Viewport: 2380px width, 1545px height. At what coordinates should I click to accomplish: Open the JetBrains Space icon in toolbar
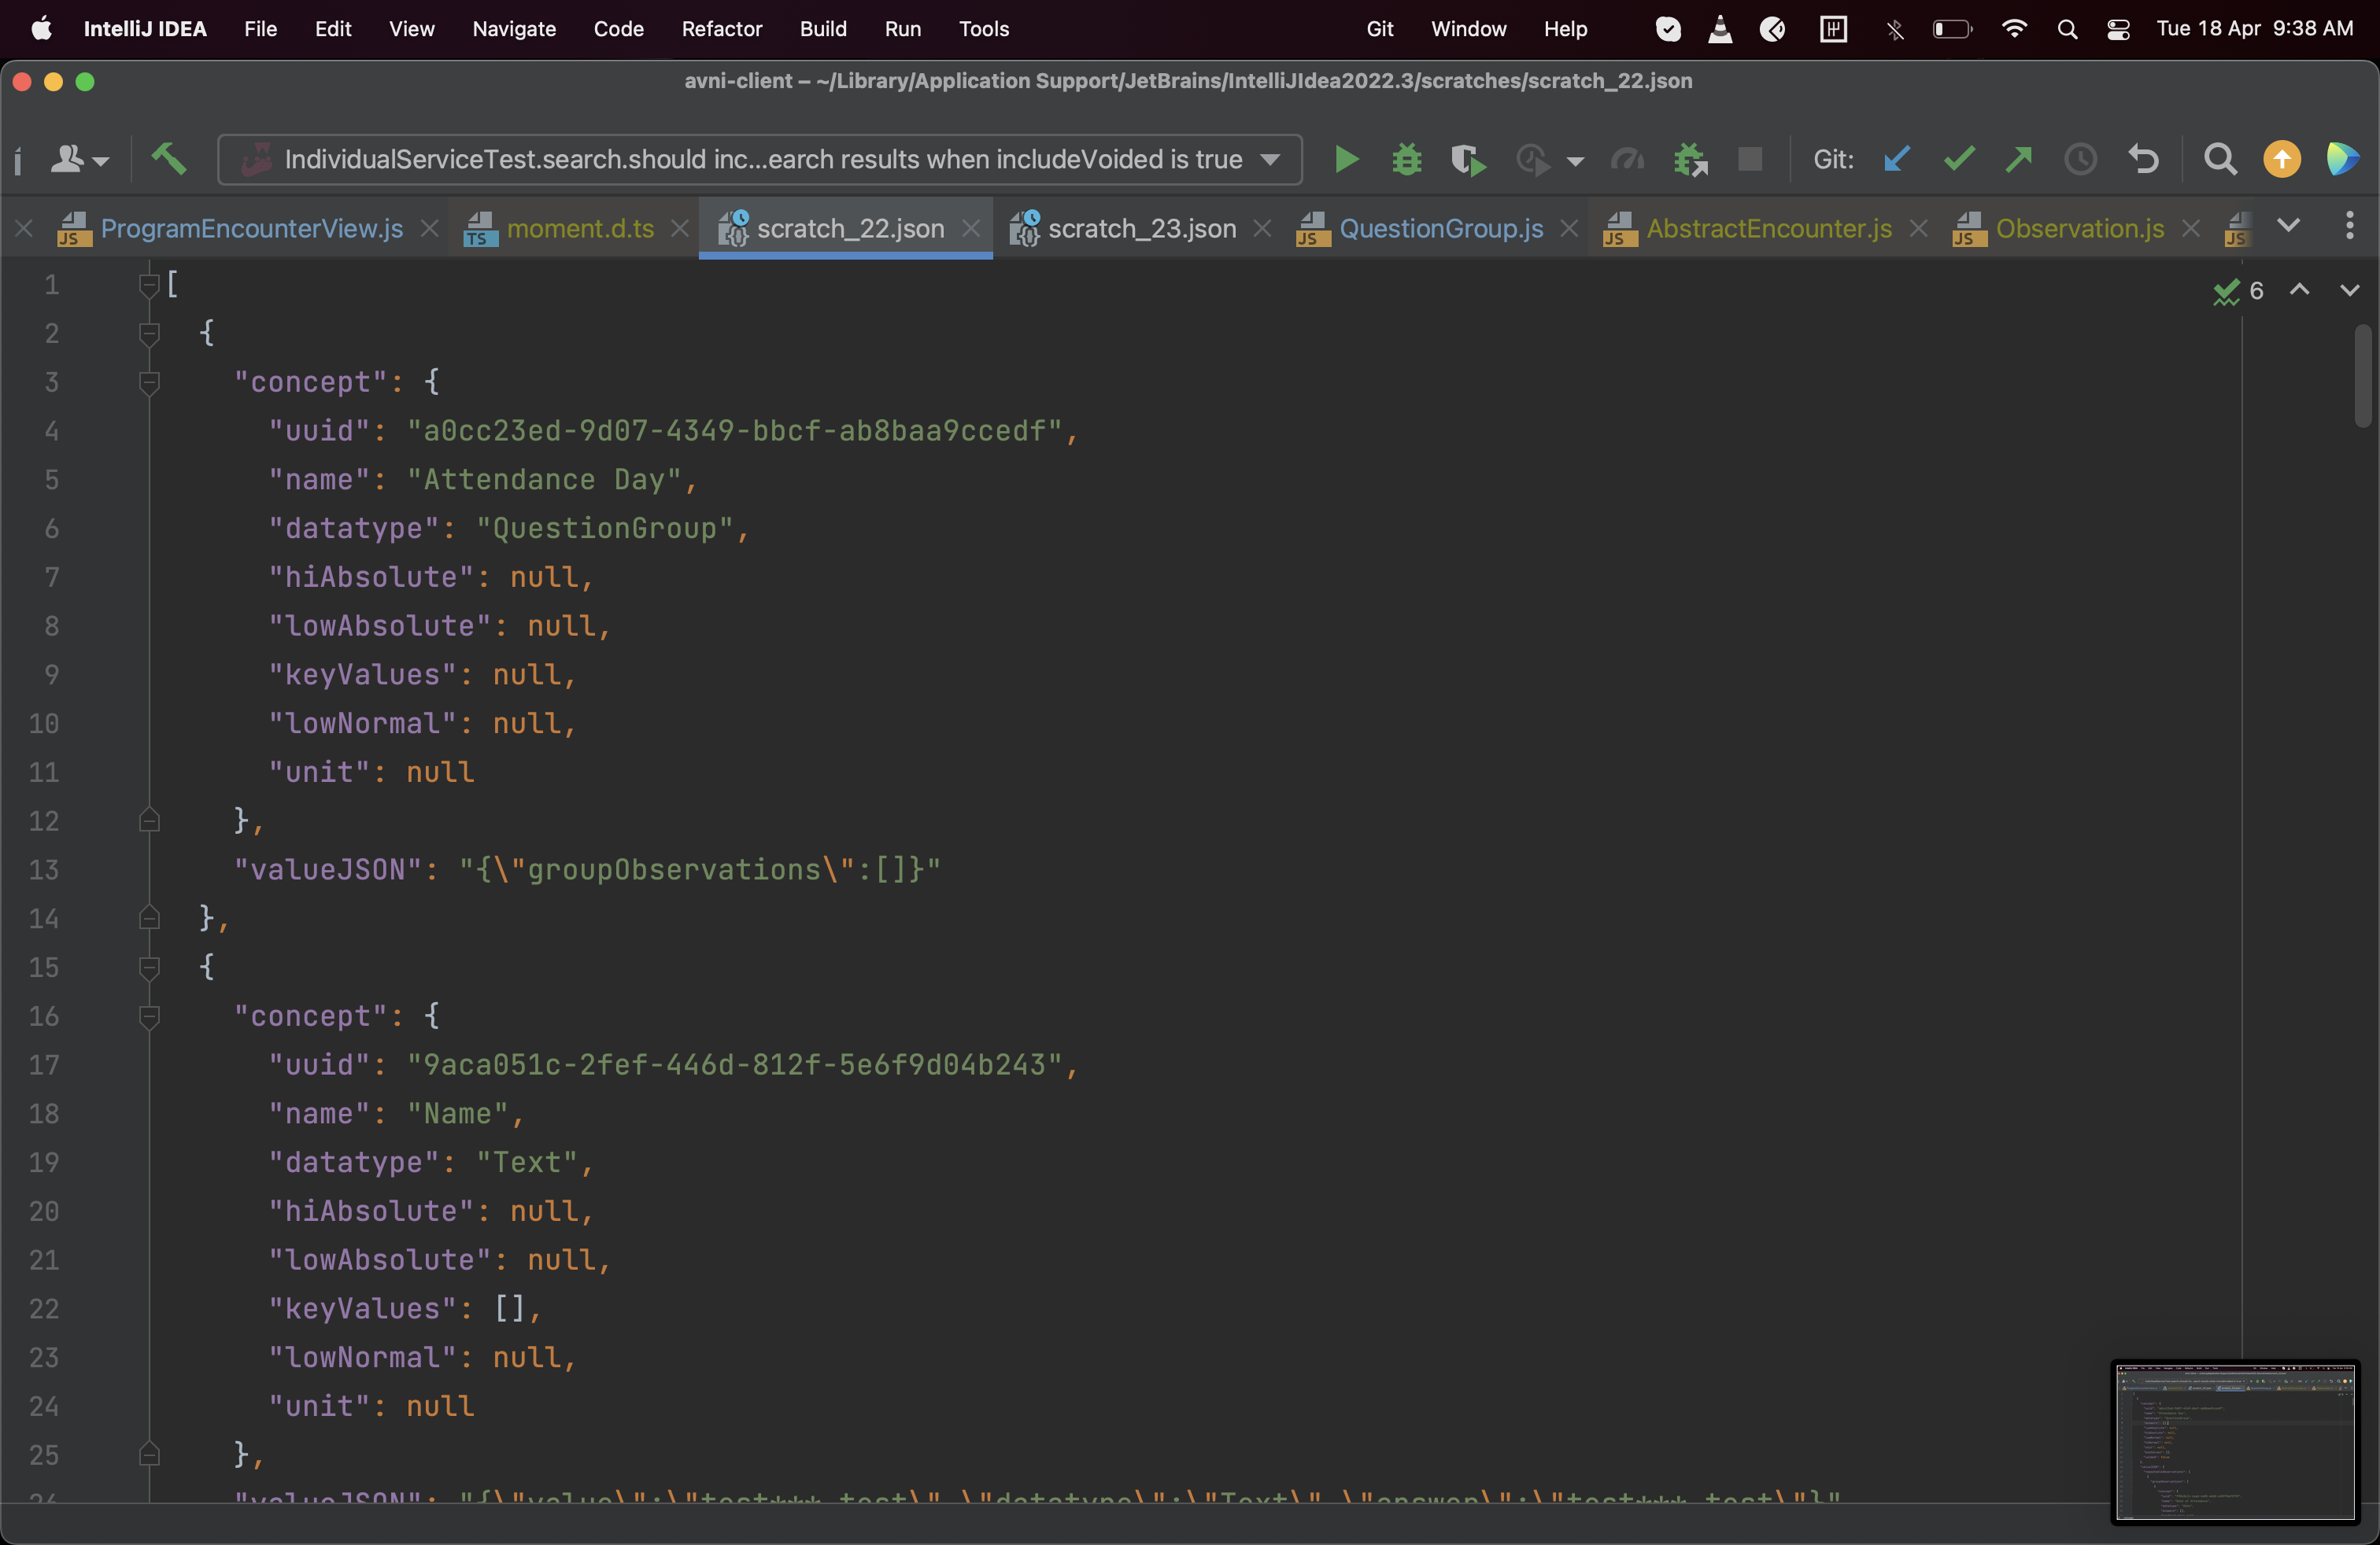[2341, 160]
